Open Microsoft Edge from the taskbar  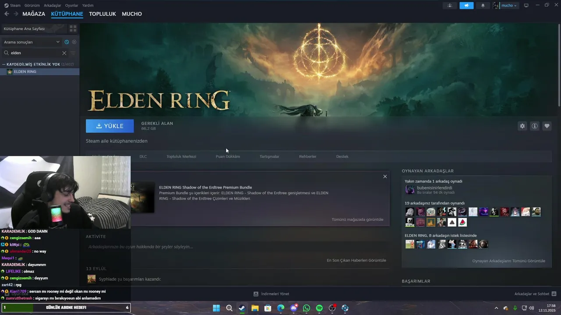[280, 308]
